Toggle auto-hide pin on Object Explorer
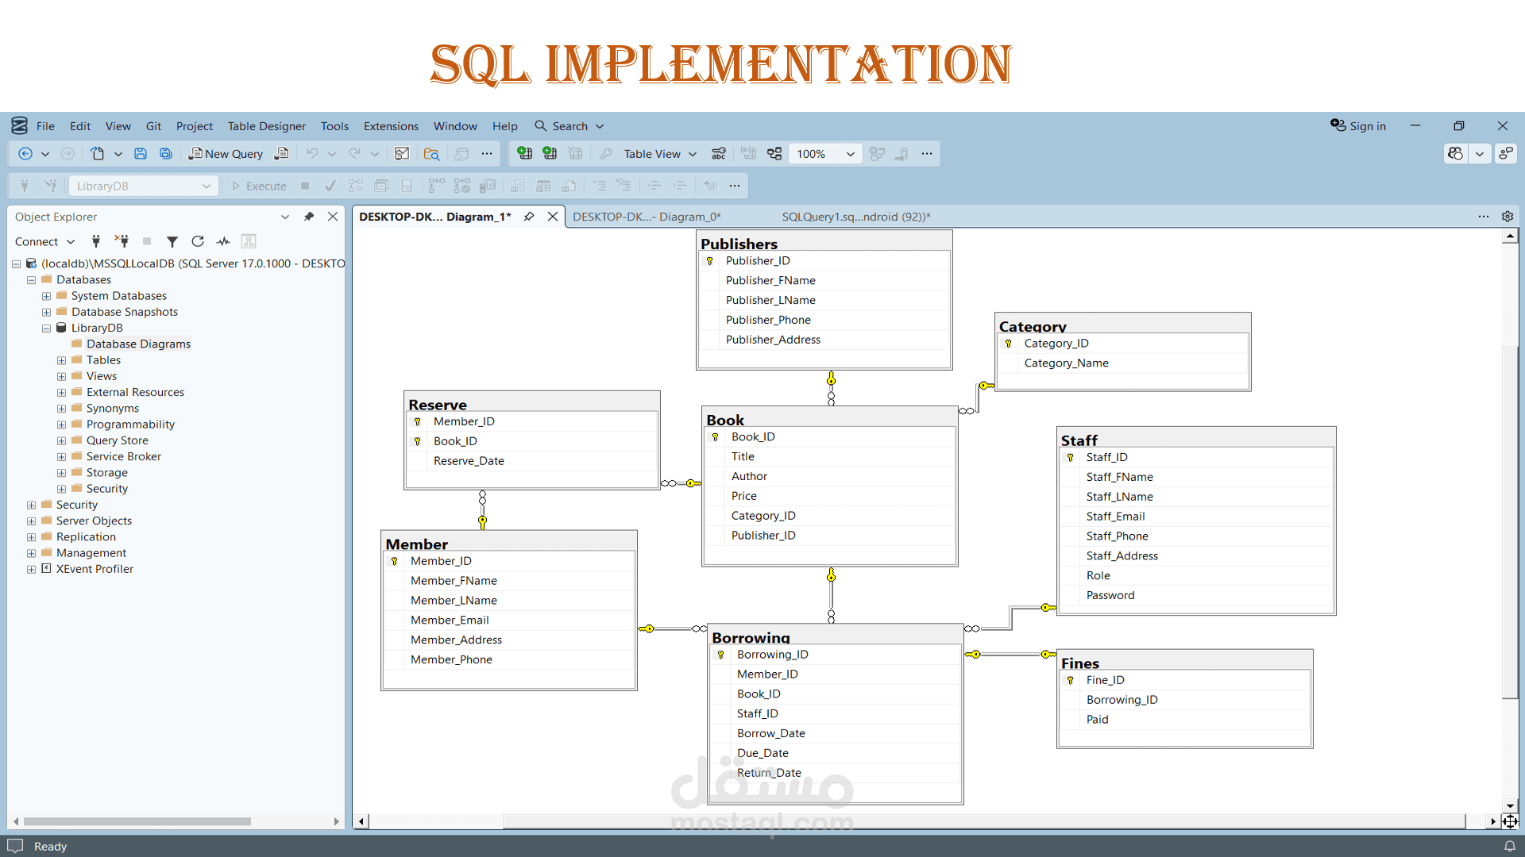The image size is (1525, 857). [309, 217]
